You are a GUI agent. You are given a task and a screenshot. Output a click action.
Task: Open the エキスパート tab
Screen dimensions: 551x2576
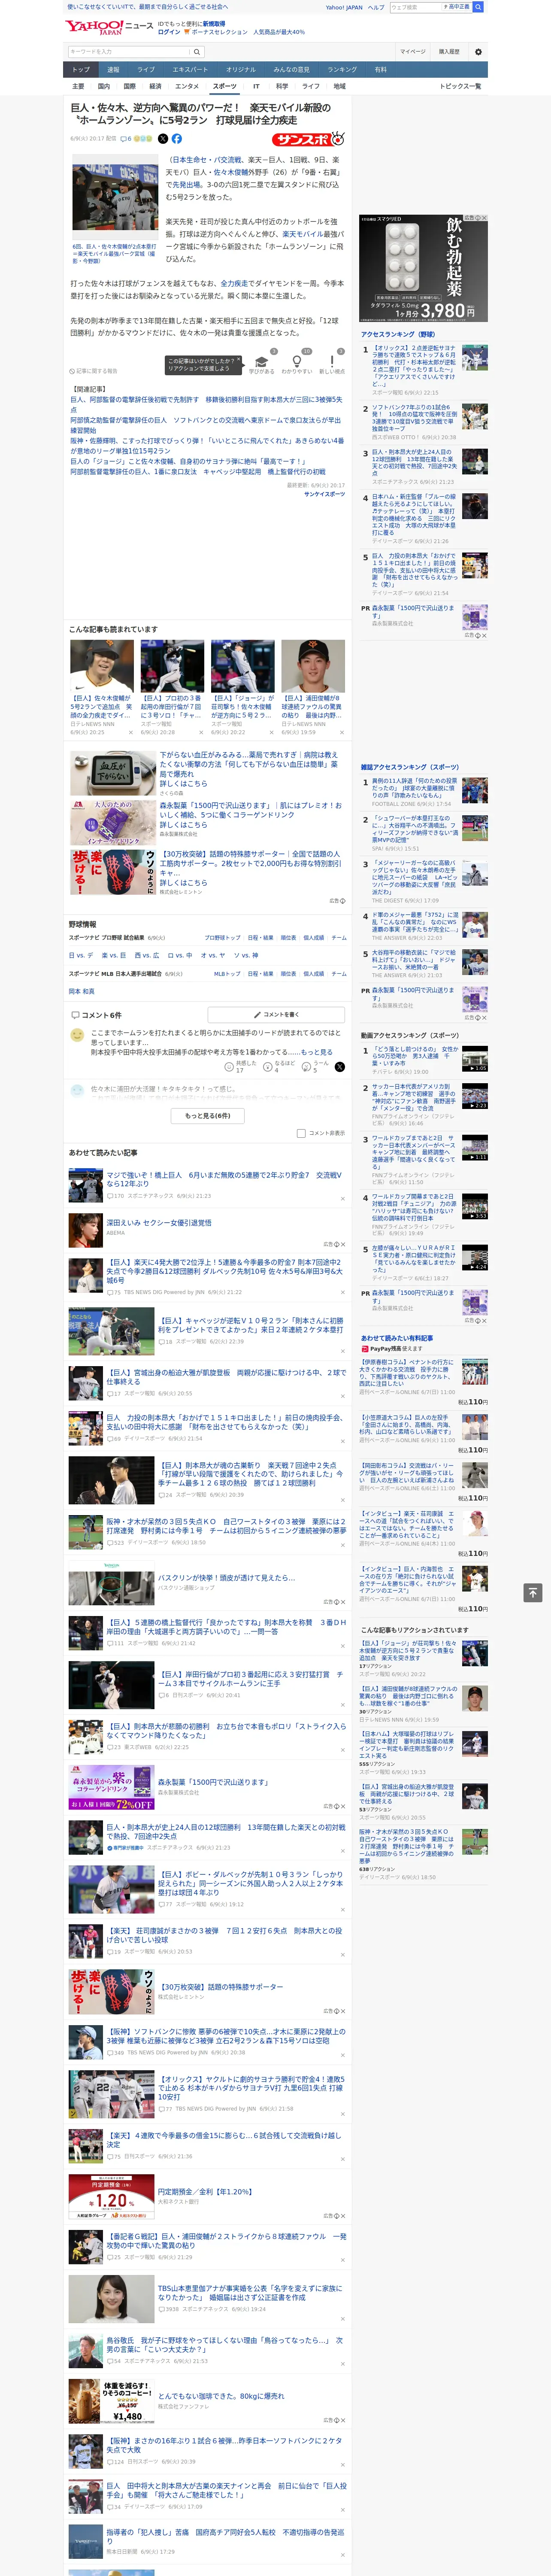coord(190,70)
